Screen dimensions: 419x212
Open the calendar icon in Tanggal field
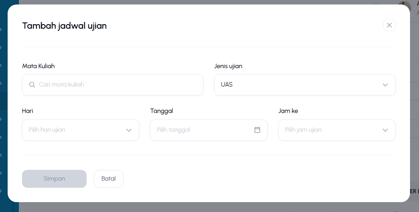[x=257, y=130]
